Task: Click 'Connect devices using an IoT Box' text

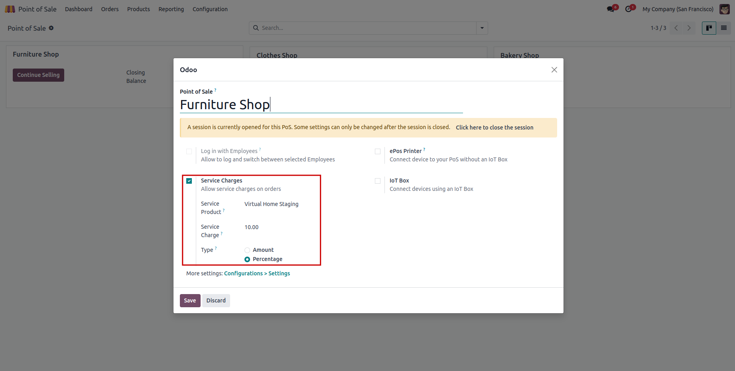Action: coord(432,189)
